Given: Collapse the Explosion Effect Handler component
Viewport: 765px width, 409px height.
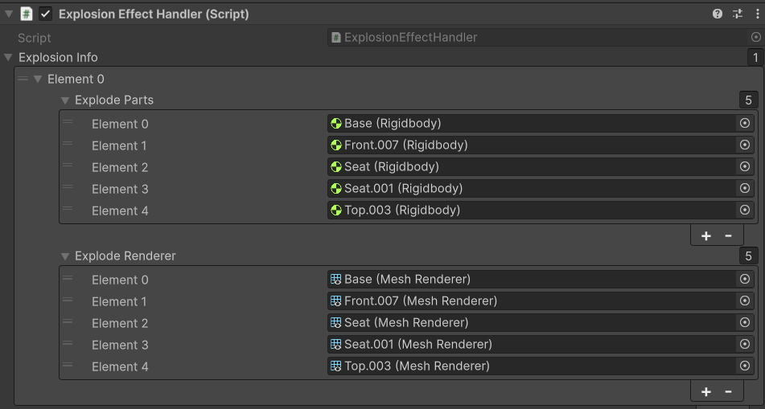Looking at the screenshot, I should tap(9, 14).
